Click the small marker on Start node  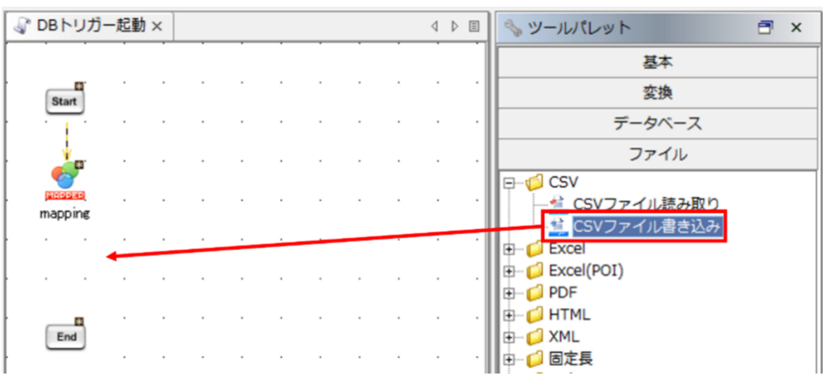79,86
